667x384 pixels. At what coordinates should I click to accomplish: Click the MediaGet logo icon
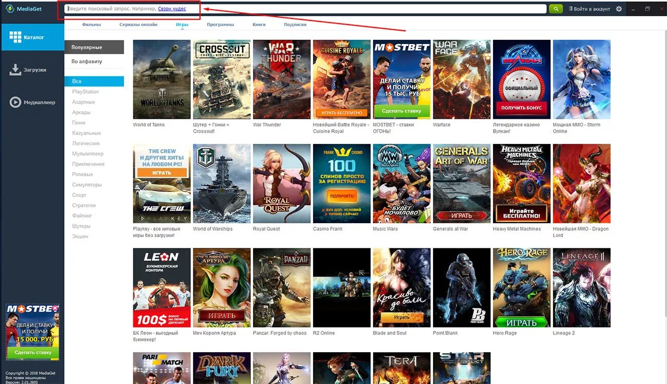point(10,9)
